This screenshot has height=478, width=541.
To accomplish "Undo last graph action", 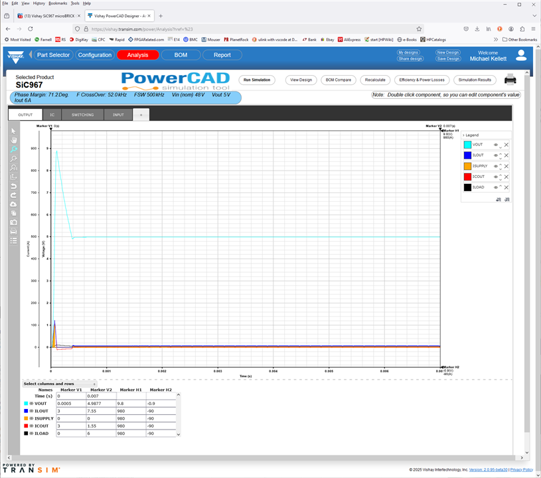I will pyautogui.click(x=13, y=186).
